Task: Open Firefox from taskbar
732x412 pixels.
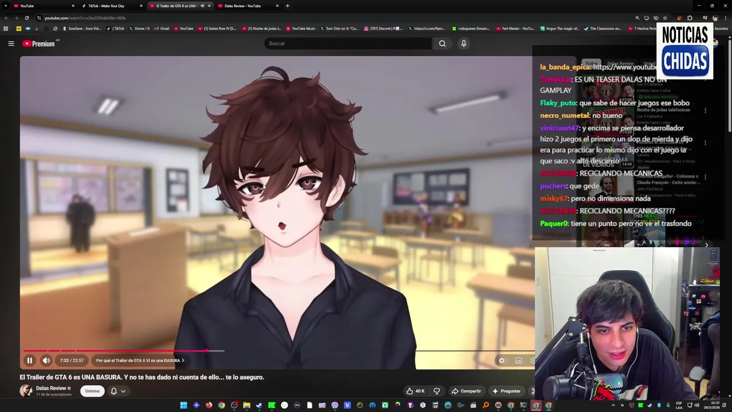Action: [x=209, y=405]
